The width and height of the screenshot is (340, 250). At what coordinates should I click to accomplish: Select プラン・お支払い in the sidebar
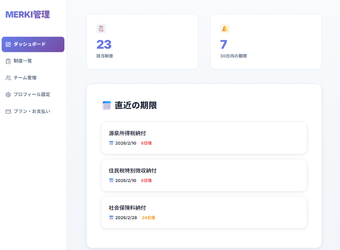[32, 111]
